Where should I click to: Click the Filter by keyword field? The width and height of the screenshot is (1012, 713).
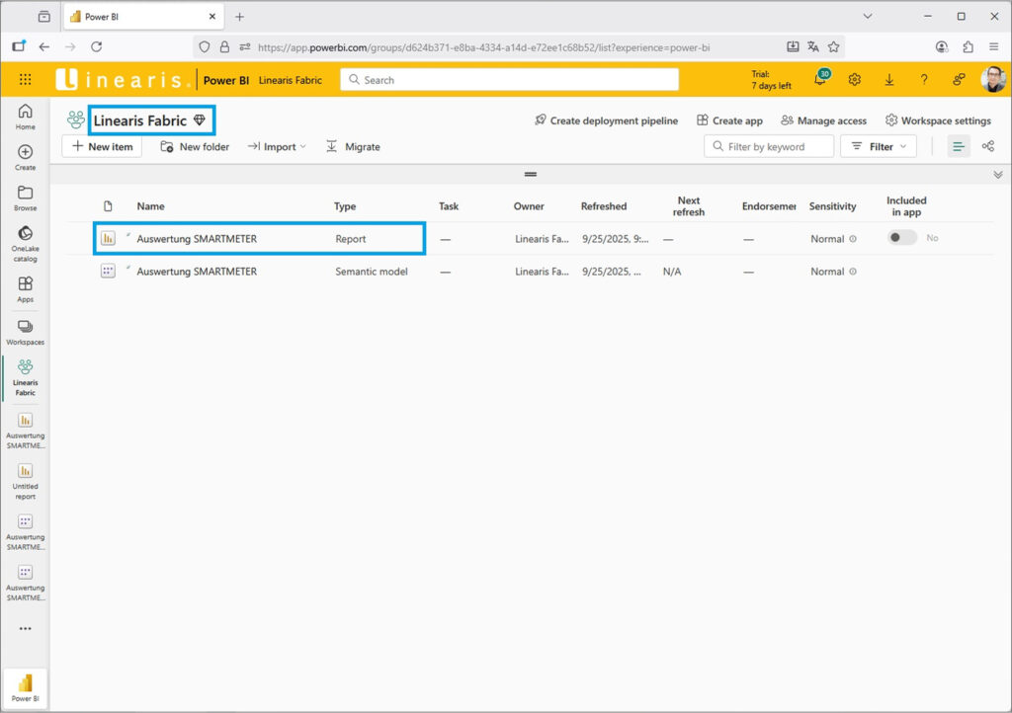(769, 146)
